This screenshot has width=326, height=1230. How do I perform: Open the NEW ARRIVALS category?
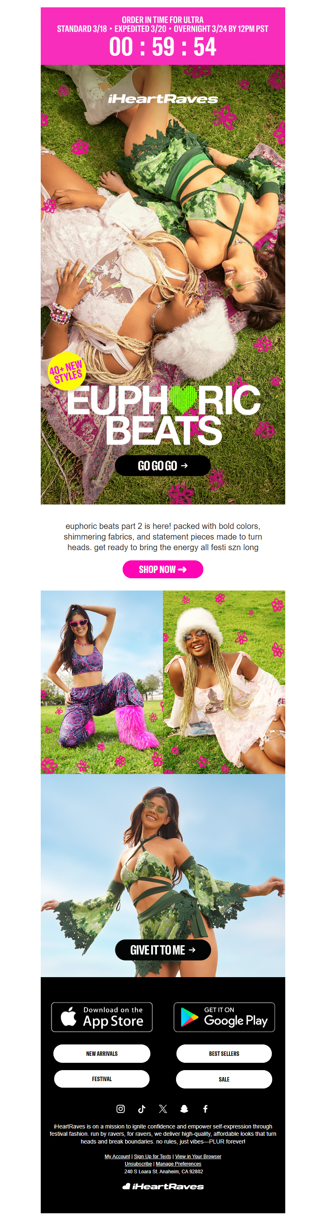click(101, 1053)
